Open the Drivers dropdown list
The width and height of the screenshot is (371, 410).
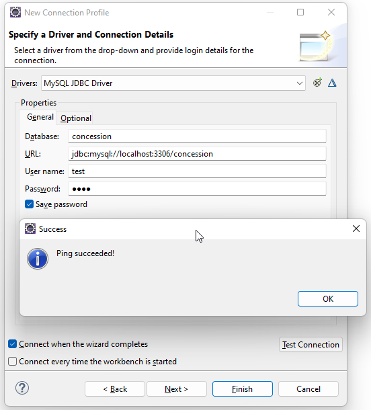pyautogui.click(x=299, y=83)
